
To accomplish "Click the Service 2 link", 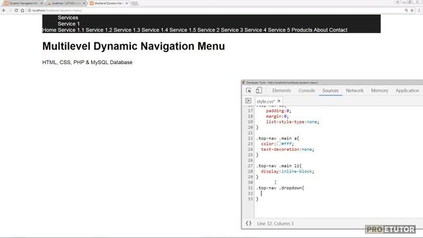I will pos(209,30).
